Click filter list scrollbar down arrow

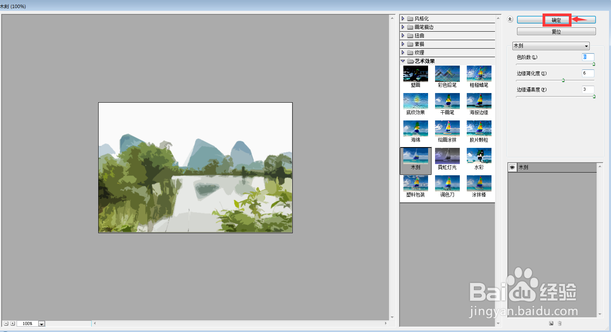point(498,324)
